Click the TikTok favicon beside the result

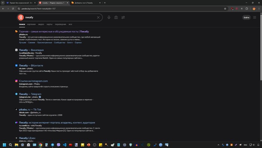click(16, 109)
